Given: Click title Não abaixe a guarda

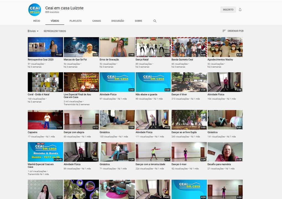Looking at the screenshot, I should point(147,94).
